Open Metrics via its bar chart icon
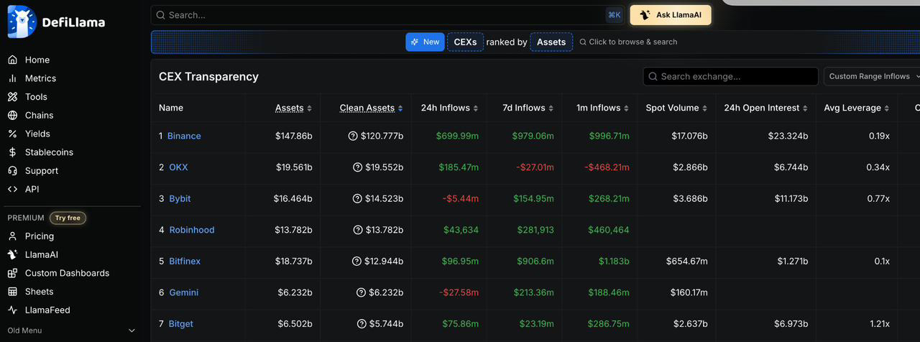This screenshot has height=342, width=920. [12, 78]
